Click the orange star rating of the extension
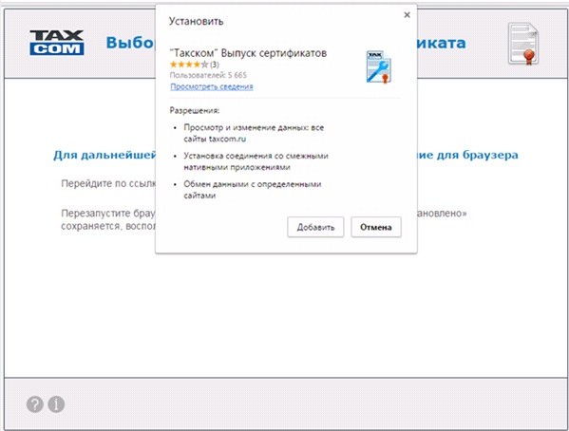The width and height of the screenshot is (569, 431). pos(189,65)
